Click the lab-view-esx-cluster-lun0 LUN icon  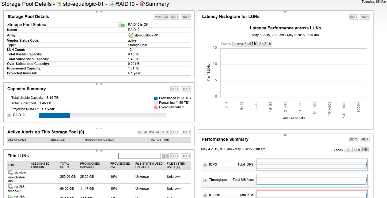(10, 173)
